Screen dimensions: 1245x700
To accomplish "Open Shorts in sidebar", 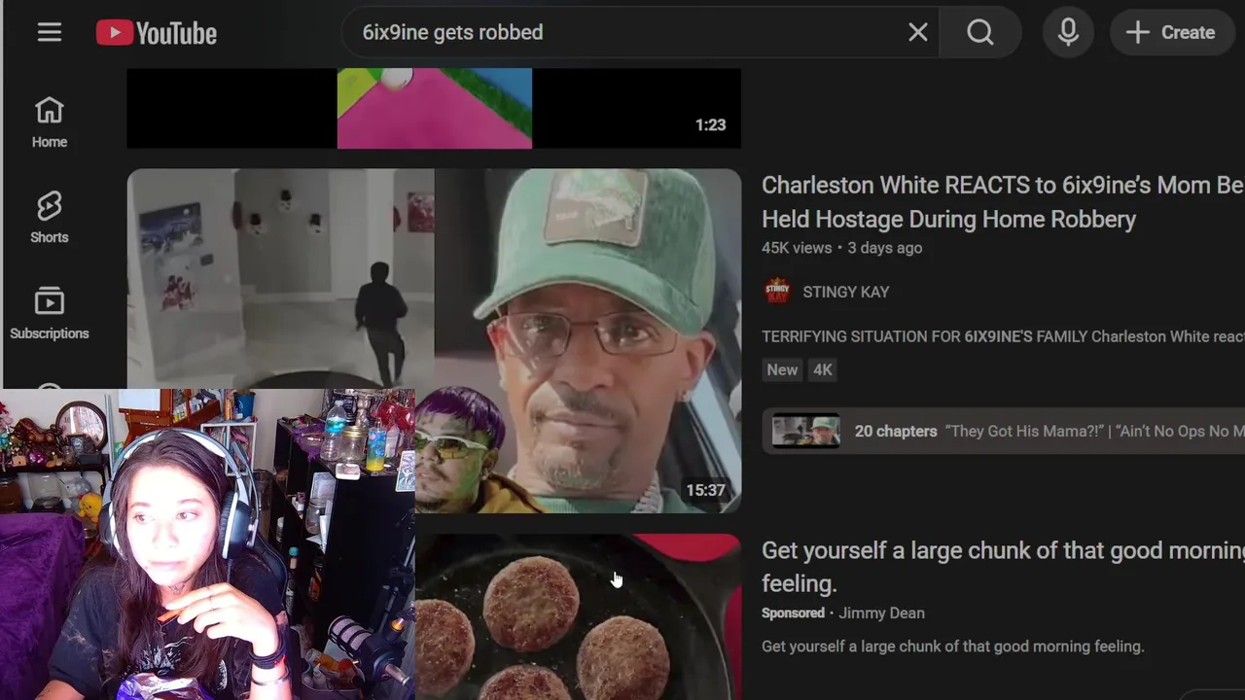I will [50, 217].
